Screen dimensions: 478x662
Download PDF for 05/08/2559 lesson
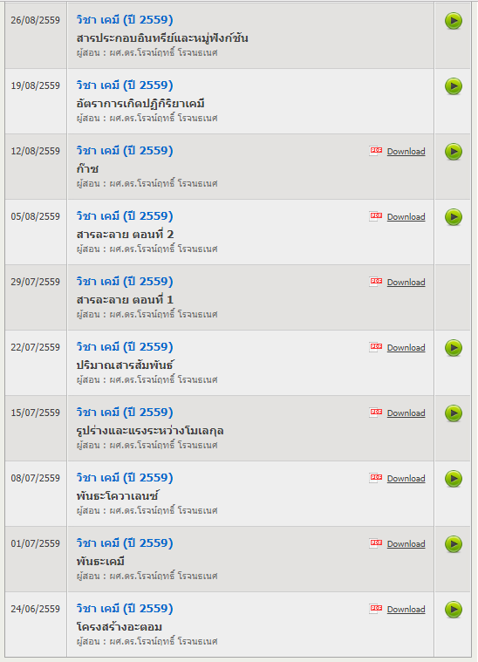coord(406,216)
